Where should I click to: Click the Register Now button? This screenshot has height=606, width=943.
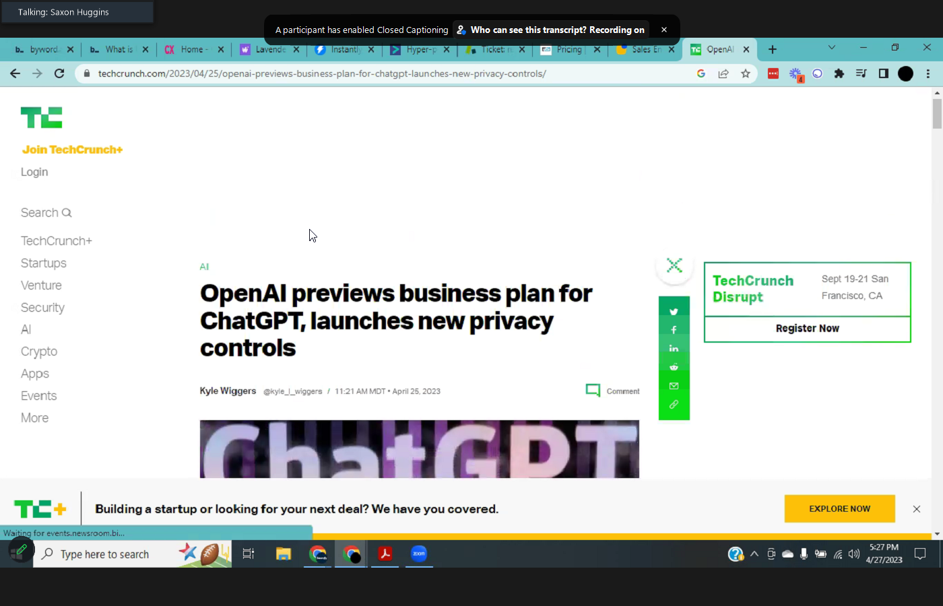(x=807, y=329)
